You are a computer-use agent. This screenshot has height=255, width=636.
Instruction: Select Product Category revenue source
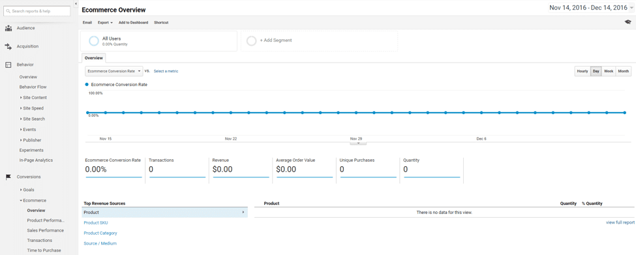tap(100, 233)
